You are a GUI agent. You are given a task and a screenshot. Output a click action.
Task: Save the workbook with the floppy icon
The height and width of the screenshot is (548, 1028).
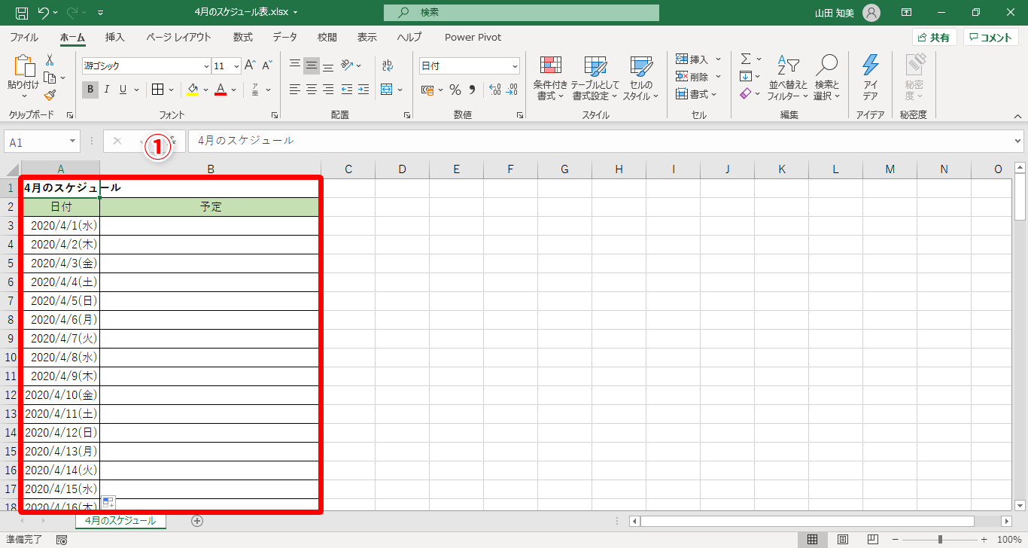click(22, 13)
